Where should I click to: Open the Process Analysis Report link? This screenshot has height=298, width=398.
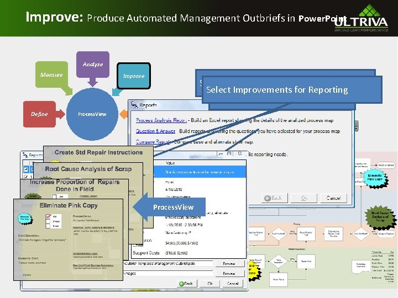(x=161, y=120)
